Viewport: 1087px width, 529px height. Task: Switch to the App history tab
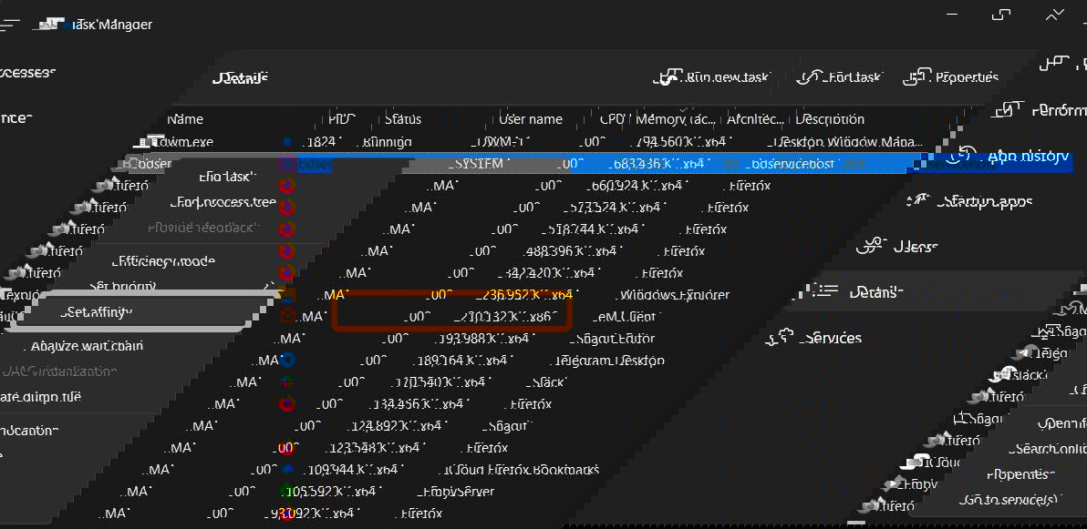1028,158
